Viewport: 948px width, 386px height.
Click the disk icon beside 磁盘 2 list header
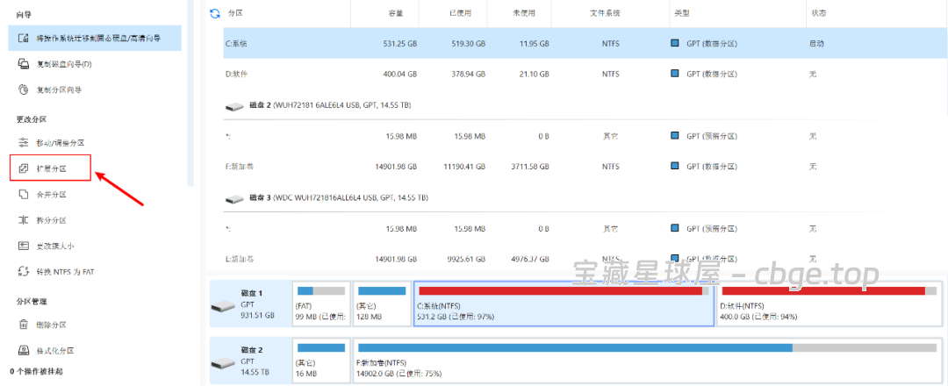pyautogui.click(x=234, y=106)
